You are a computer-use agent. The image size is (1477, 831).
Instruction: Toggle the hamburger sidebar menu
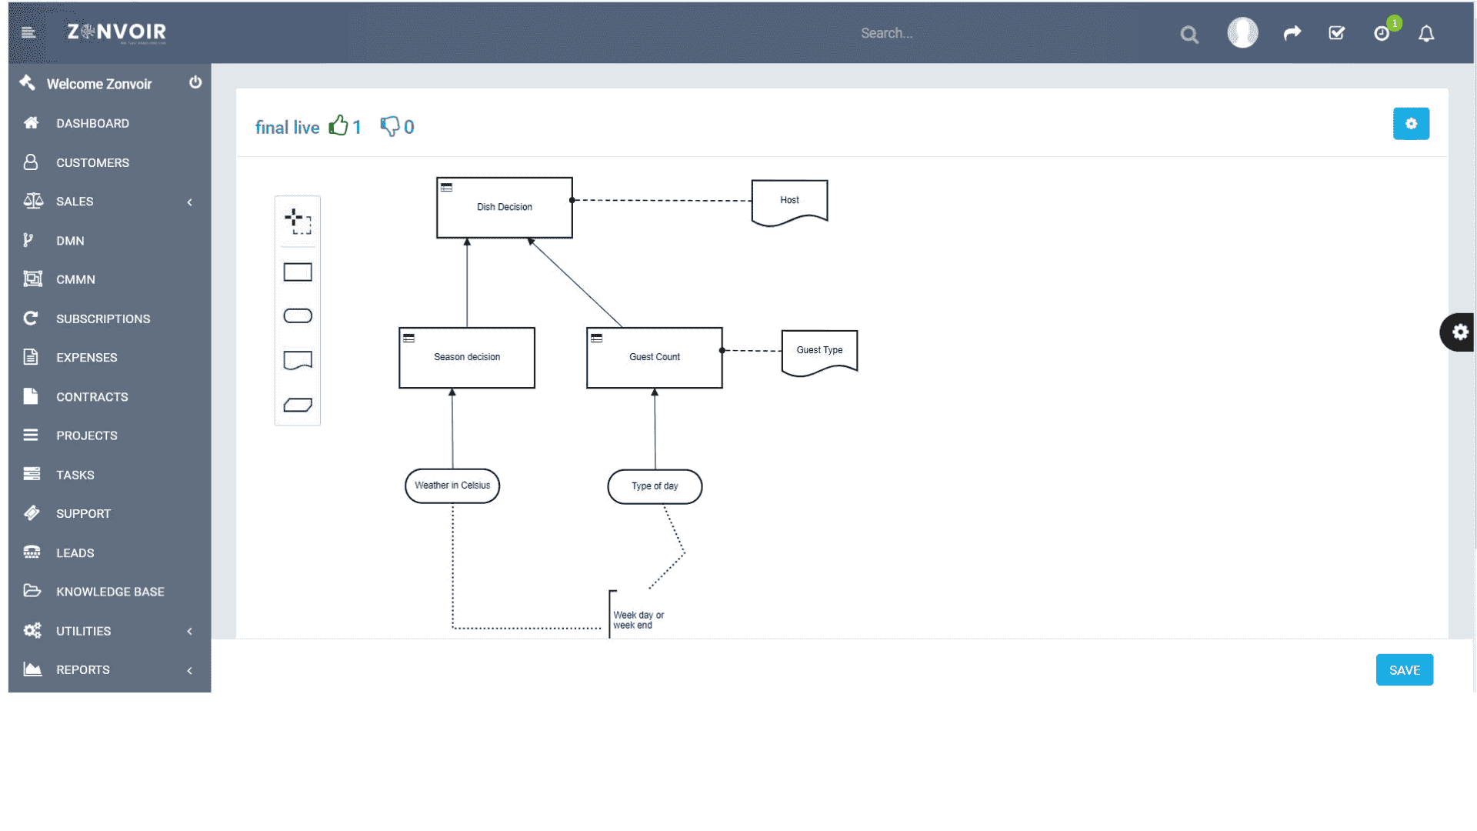coord(28,32)
